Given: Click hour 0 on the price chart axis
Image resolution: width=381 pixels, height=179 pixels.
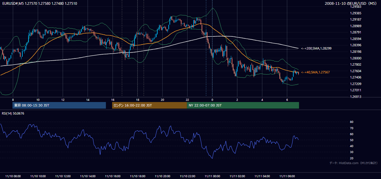Looking at the screenshot, I should point(212,100).
